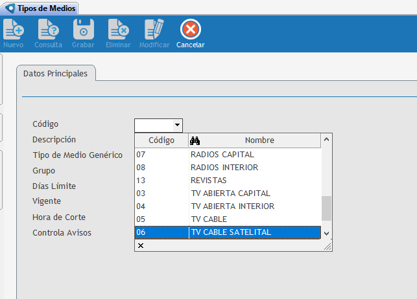Select RADIOS INTERIOR row
Image resolution: width=417 pixels, height=299 pixels.
pyautogui.click(x=224, y=168)
